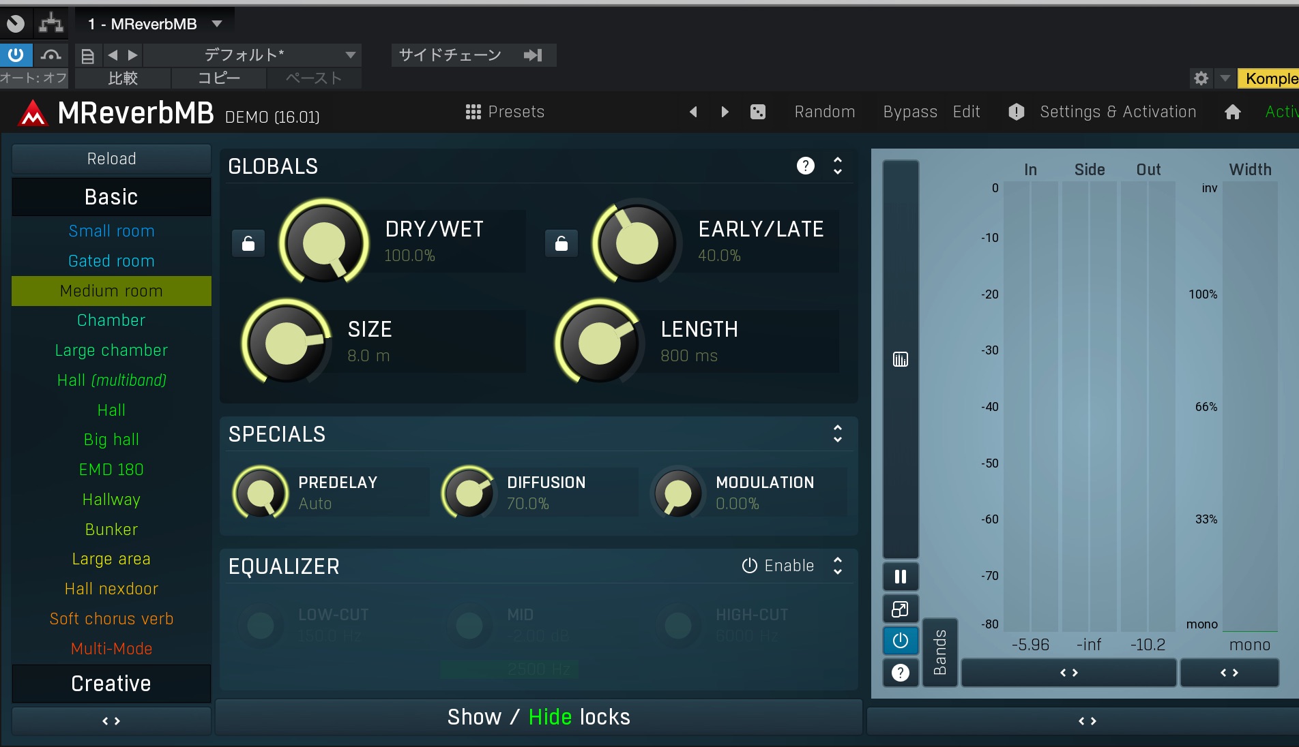Go to previous preset arrow

(x=693, y=112)
